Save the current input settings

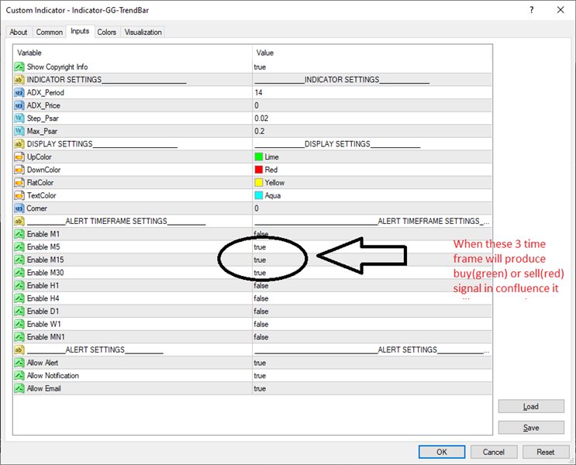click(531, 428)
